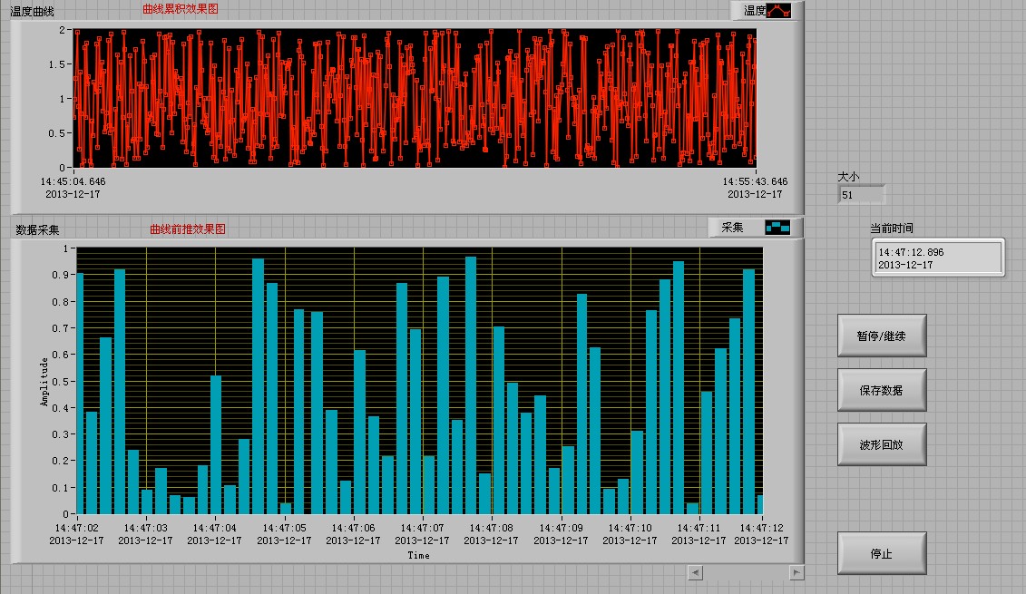Click the 采集 plot legend bar icon
1026x594 pixels.
(777, 227)
